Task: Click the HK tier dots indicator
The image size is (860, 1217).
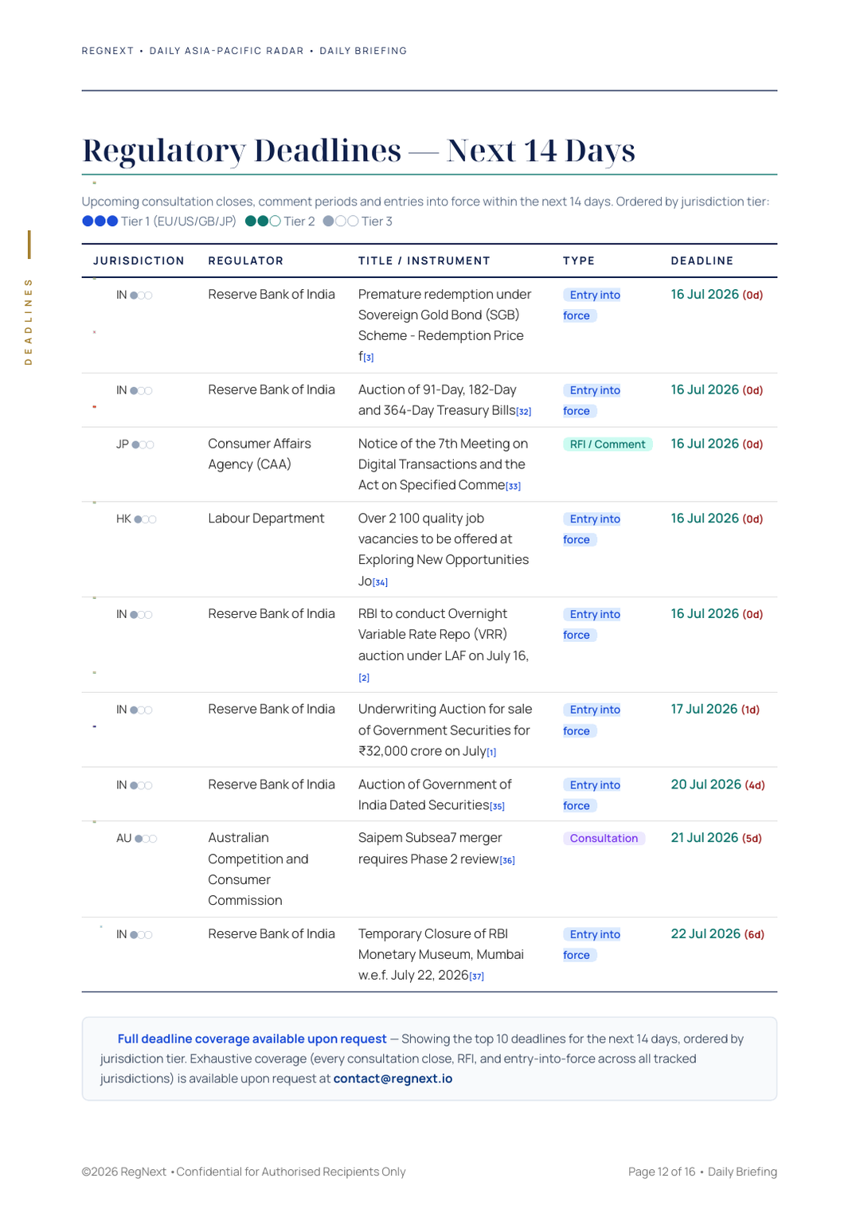Action: [145, 520]
